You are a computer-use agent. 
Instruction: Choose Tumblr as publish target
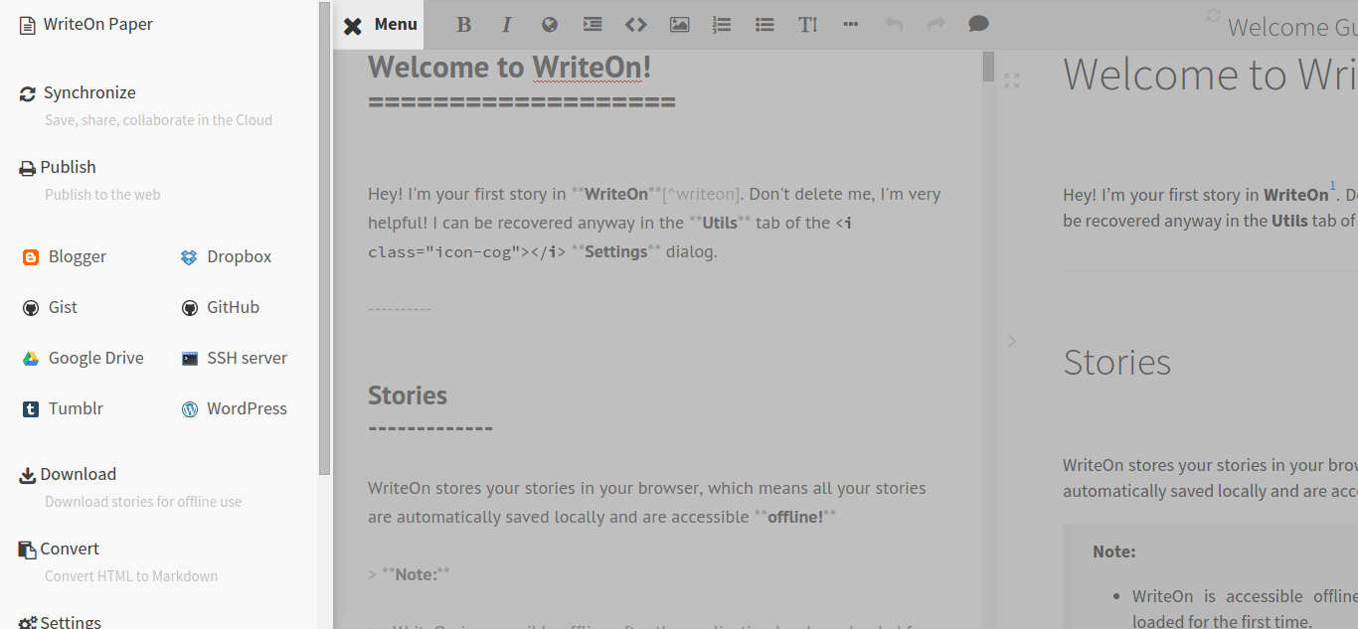tap(63, 408)
